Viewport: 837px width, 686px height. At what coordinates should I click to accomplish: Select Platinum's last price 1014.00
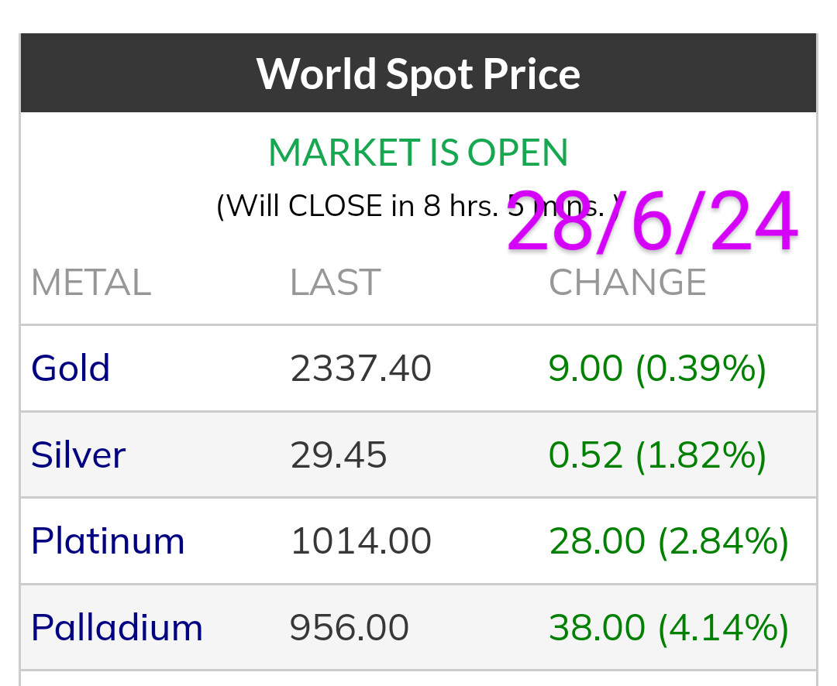360,541
